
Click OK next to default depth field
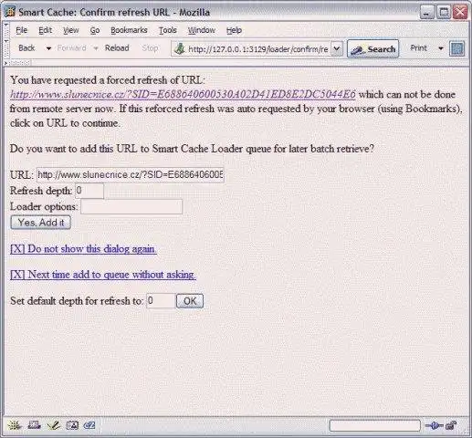190,301
